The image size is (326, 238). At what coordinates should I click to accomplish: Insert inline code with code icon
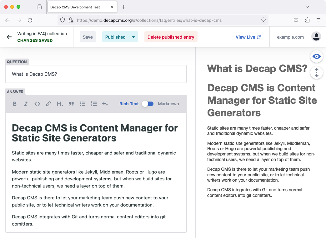click(37, 104)
